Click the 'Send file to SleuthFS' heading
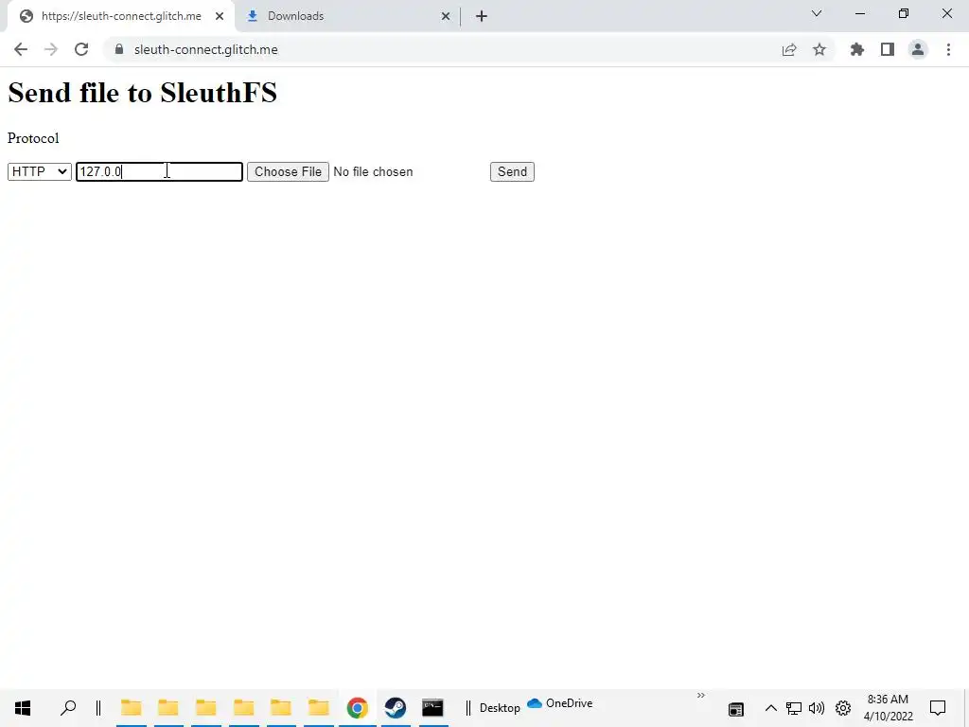 tap(142, 93)
